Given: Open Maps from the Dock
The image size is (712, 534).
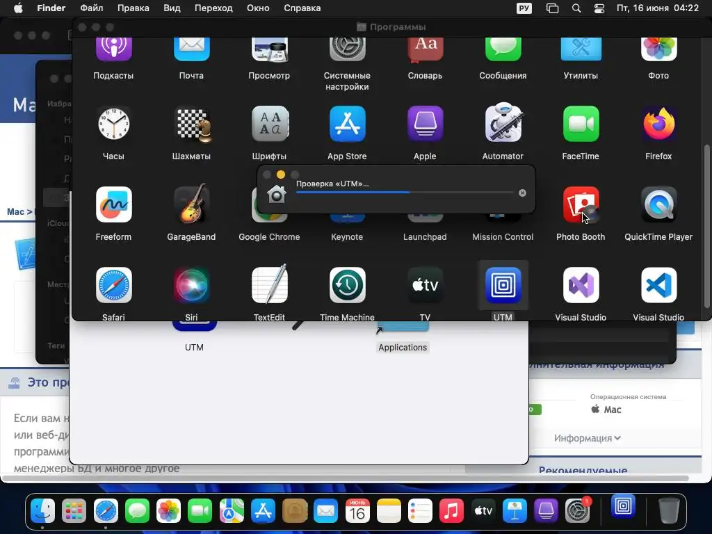Looking at the screenshot, I should point(232,512).
